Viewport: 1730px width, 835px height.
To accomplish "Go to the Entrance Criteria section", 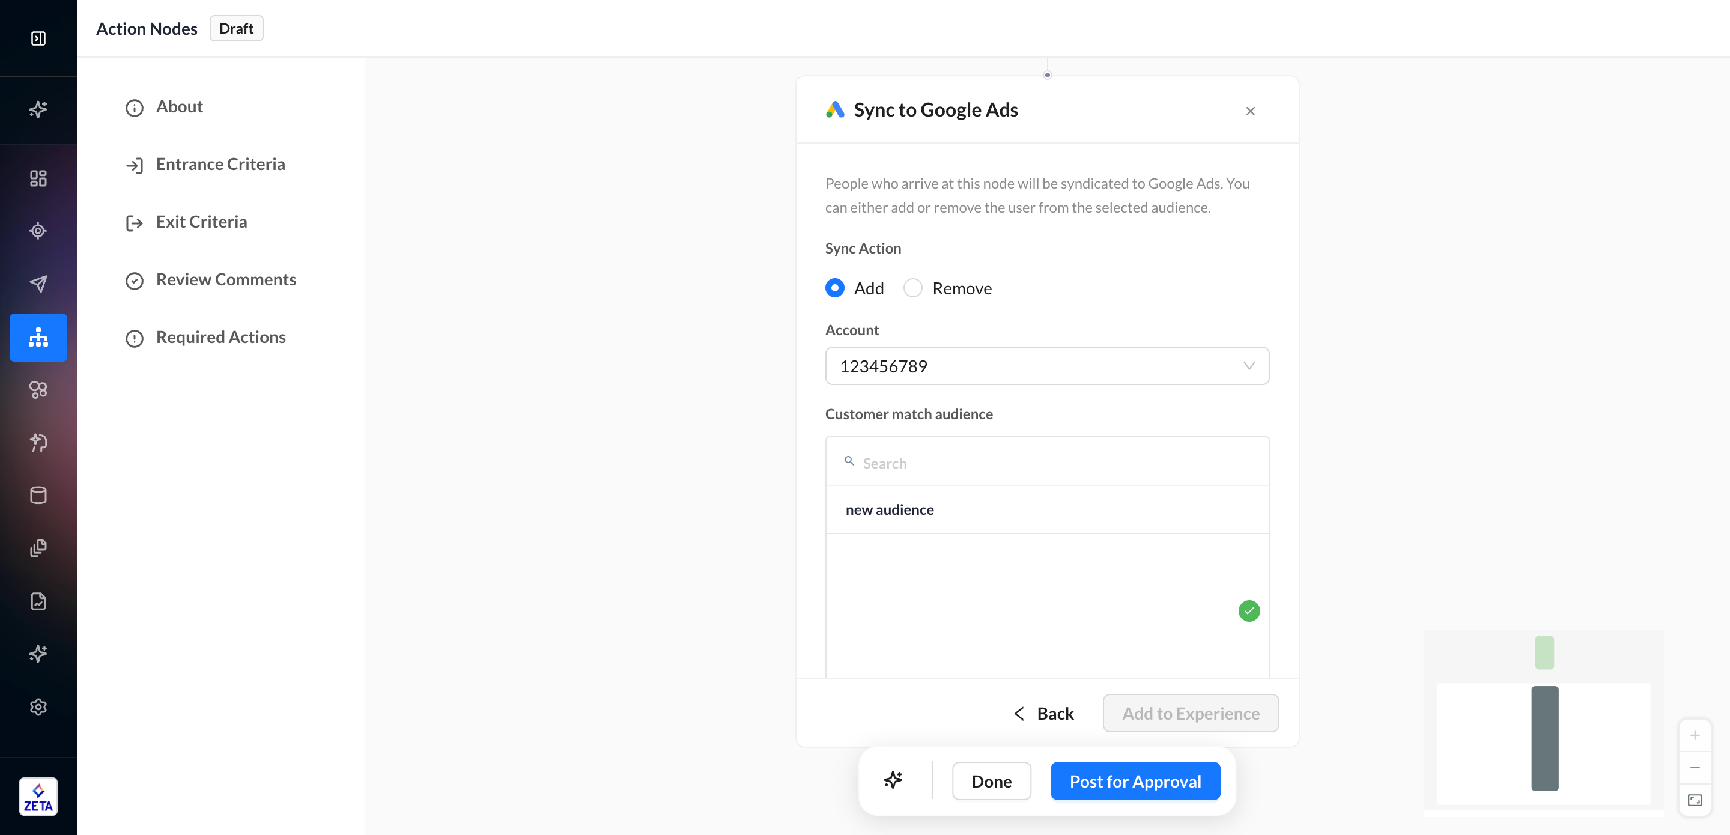I will coord(220,165).
